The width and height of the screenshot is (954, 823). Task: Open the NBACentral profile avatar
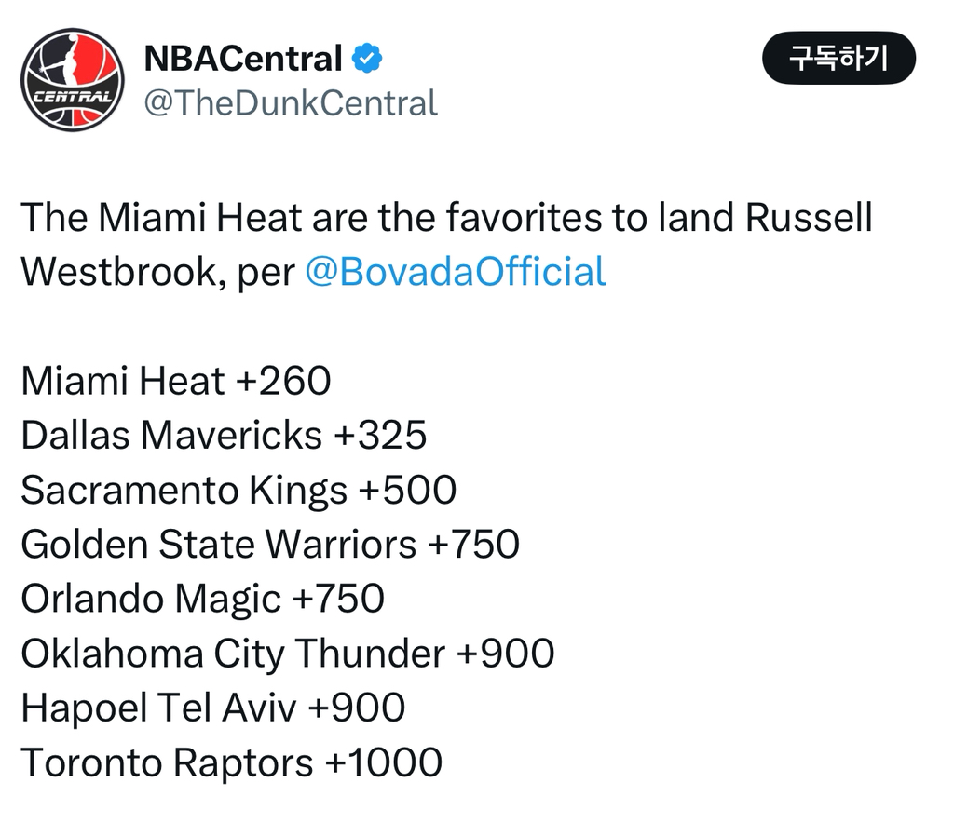[x=72, y=80]
